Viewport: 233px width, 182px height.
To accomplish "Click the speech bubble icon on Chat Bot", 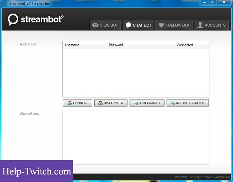I will coord(128,25).
